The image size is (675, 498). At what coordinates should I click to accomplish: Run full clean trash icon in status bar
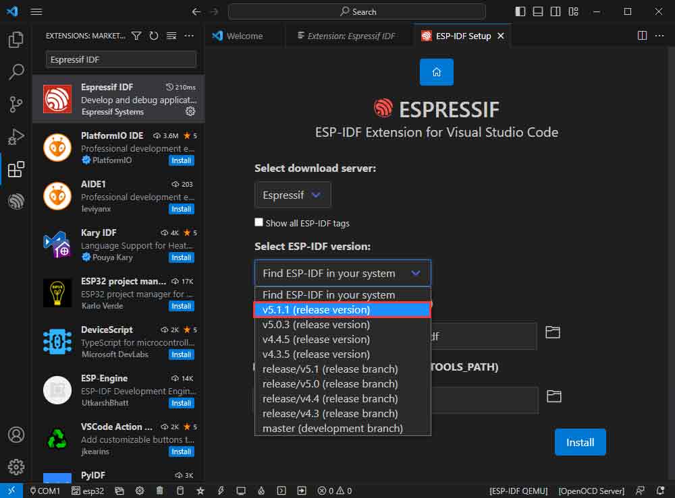click(160, 491)
